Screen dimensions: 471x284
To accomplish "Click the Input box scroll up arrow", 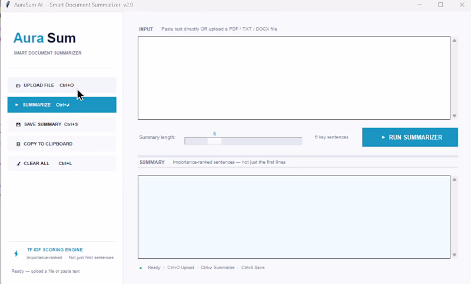I will tap(455, 40).
